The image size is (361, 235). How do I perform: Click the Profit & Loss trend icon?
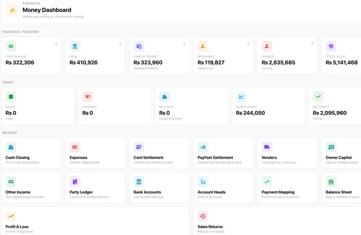tap(11, 216)
